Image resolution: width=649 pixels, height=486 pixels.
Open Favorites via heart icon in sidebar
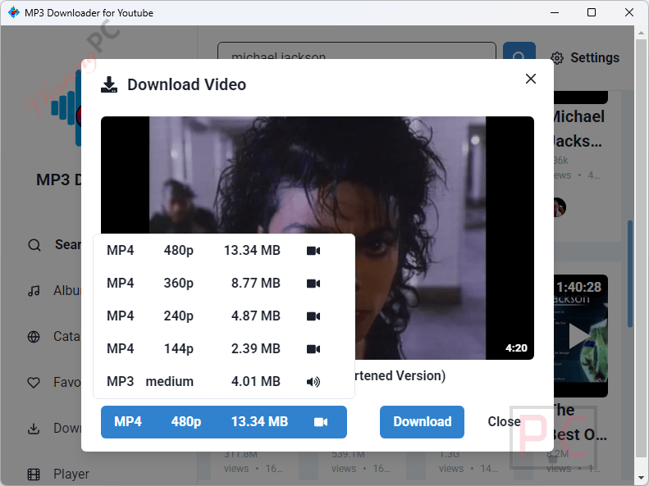coord(34,383)
